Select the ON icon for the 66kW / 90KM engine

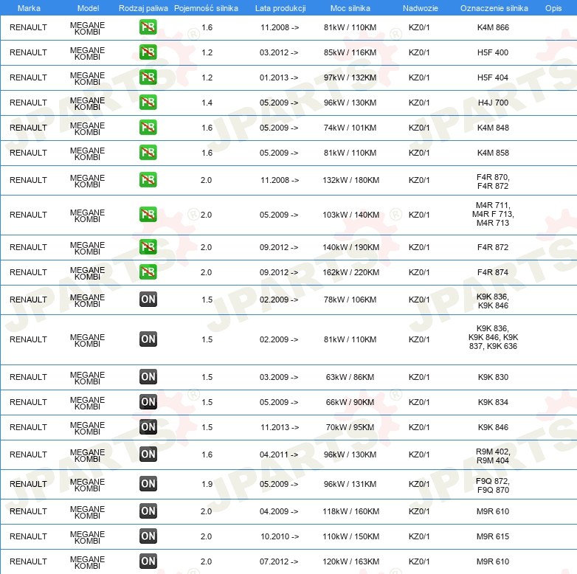tap(148, 402)
